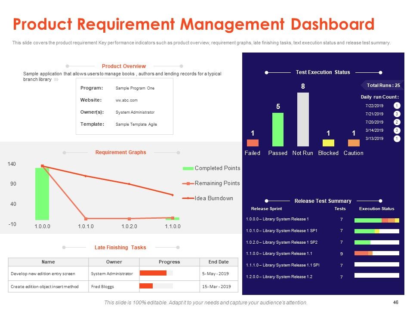Select the 1.0.0.0 Library System Release 1 row

pyautogui.click(x=323, y=219)
